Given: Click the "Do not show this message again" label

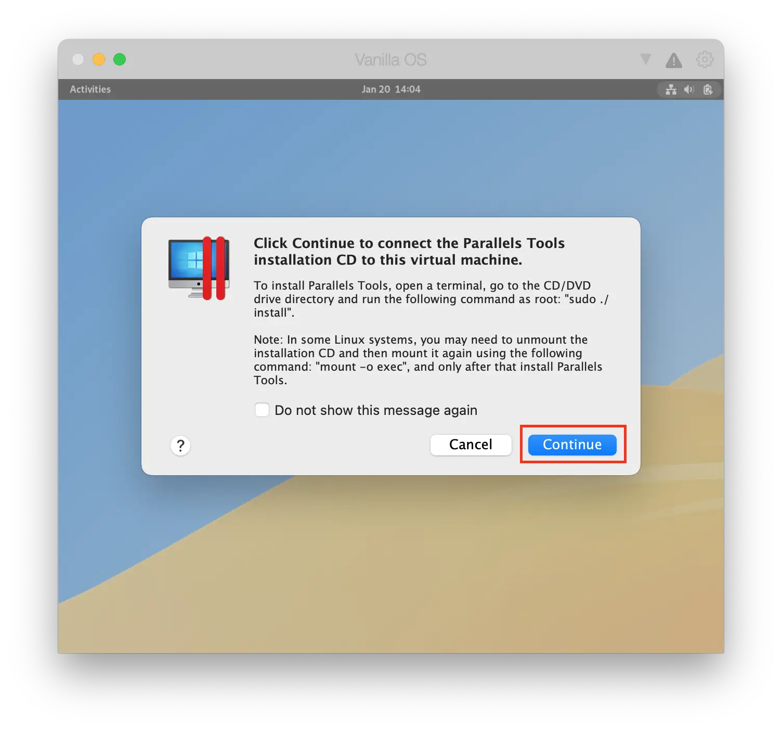Looking at the screenshot, I should (376, 410).
